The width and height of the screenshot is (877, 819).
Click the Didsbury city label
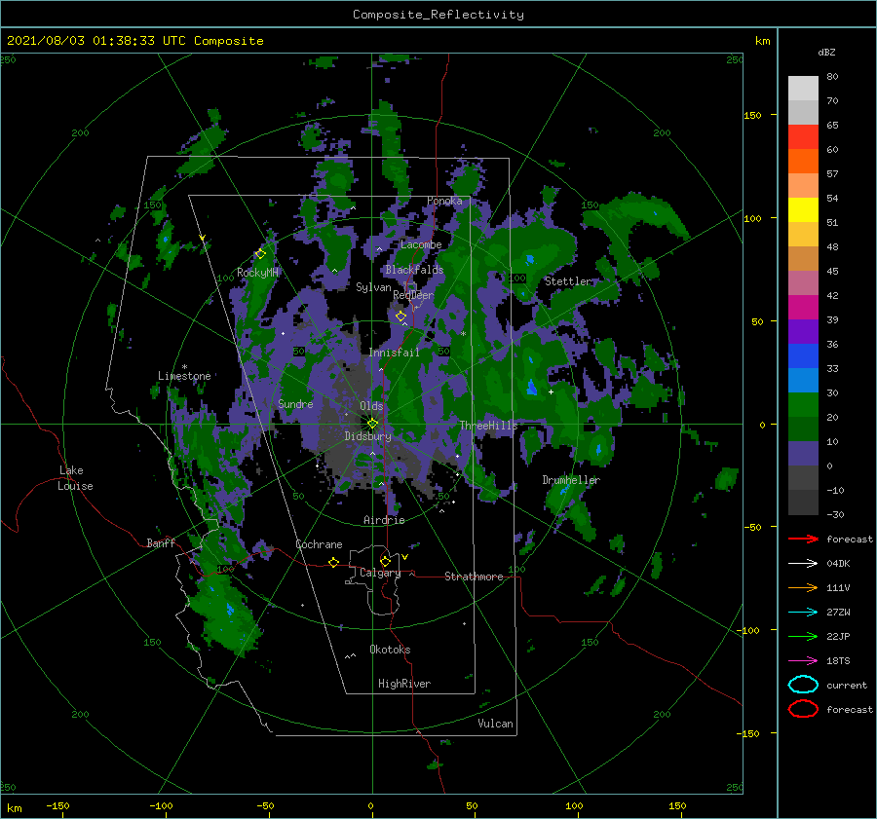[x=368, y=436]
